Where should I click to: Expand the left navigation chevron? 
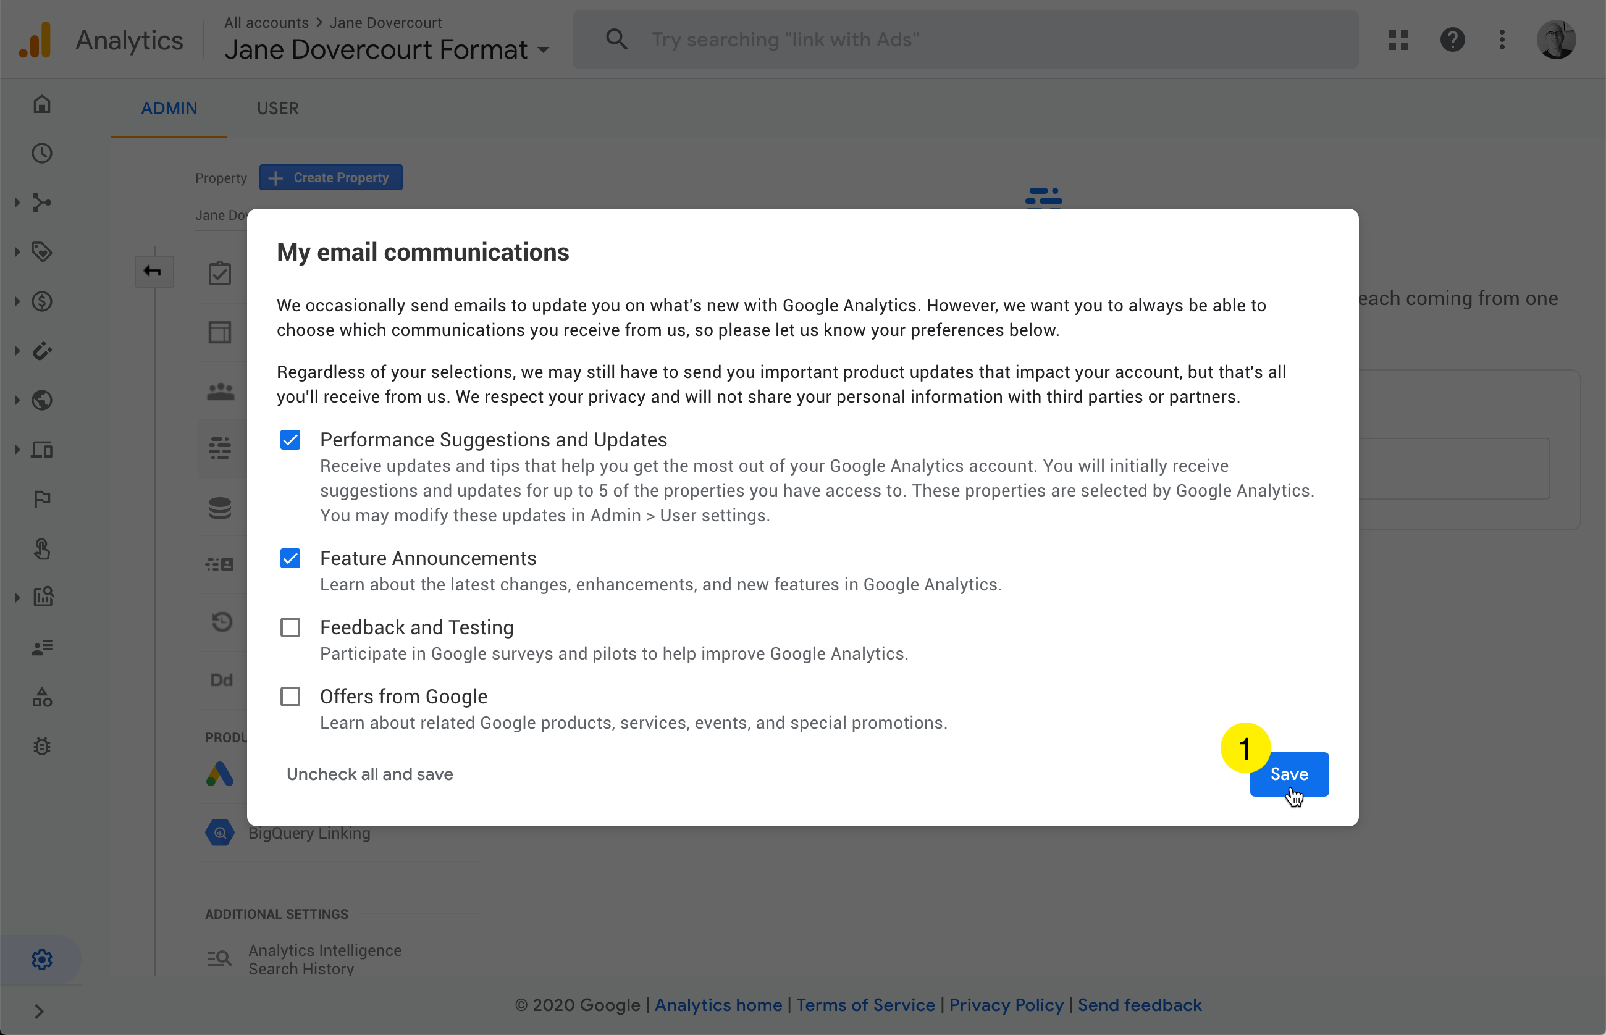pyautogui.click(x=39, y=1011)
